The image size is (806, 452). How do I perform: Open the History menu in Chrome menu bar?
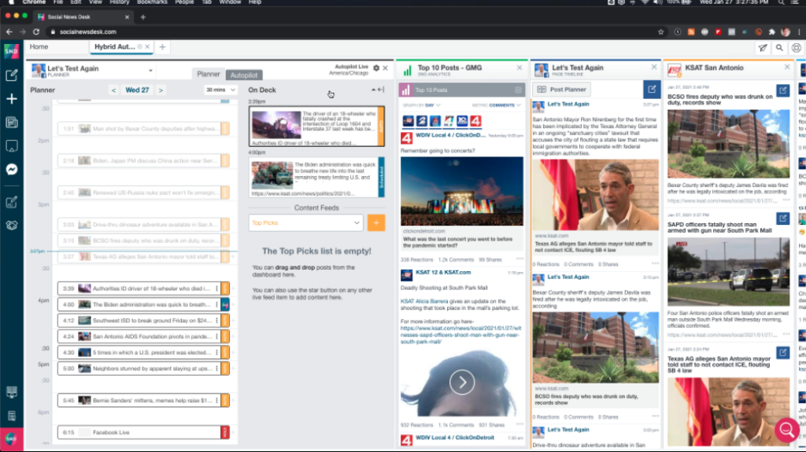click(120, 2)
